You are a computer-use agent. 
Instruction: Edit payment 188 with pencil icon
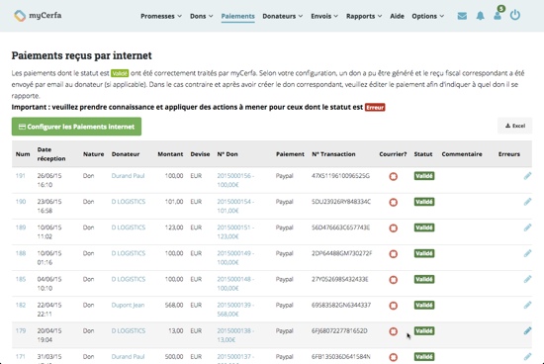527,253
